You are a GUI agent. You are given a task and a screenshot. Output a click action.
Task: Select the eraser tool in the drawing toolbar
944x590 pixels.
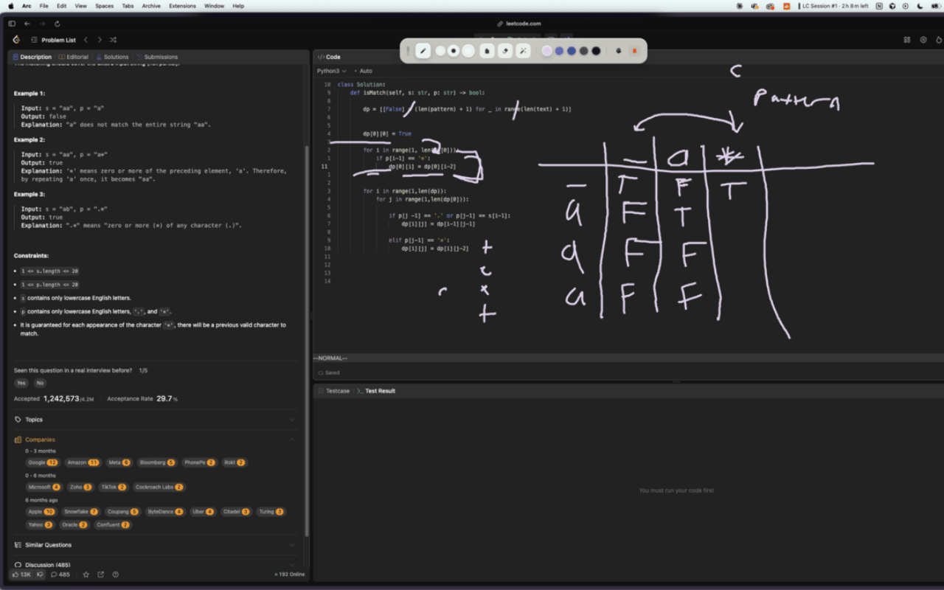[x=505, y=51]
